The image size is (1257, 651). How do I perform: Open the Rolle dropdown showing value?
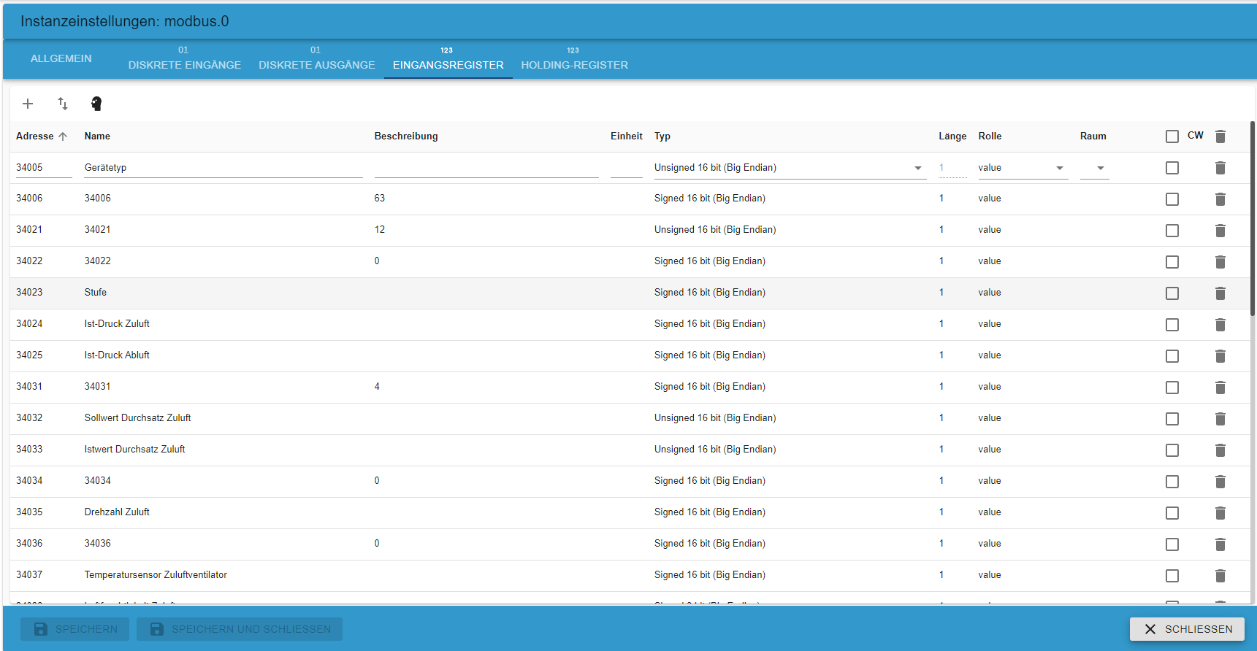click(1023, 168)
